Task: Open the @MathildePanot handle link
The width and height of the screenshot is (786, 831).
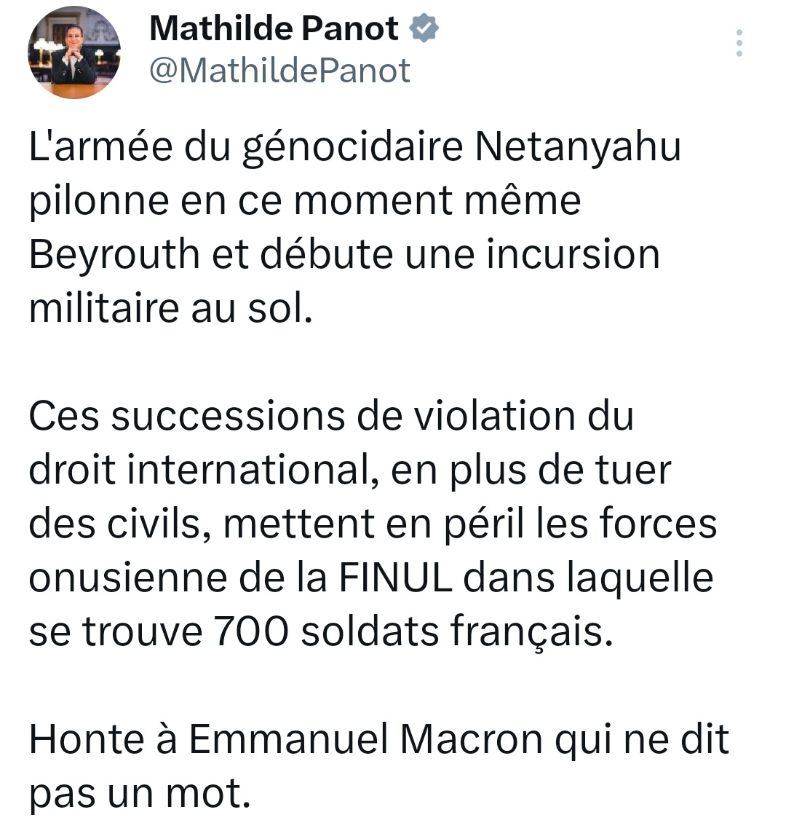Action: (280, 71)
